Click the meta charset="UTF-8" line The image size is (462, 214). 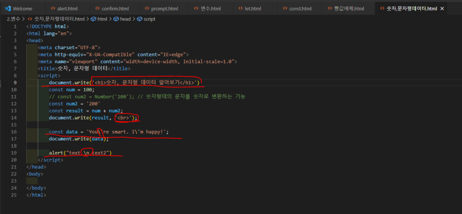pyautogui.click(x=69, y=47)
